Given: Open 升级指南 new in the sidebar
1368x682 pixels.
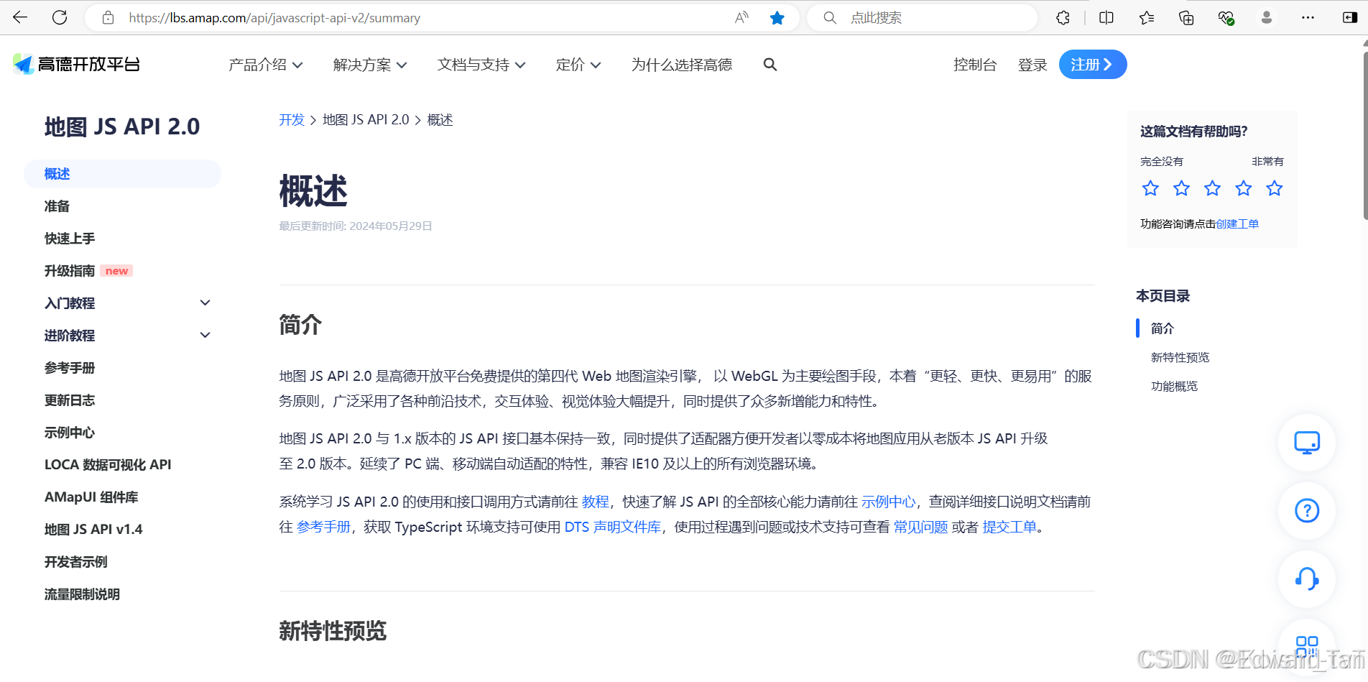Looking at the screenshot, I should tap(88, 271).
